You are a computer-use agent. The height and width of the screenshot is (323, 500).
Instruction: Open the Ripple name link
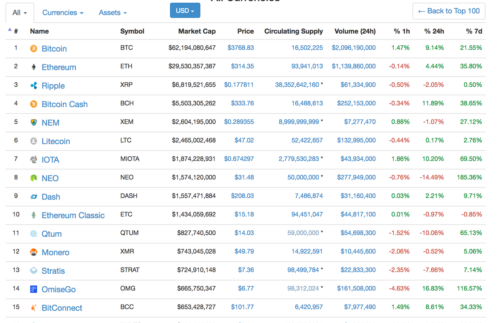click(x=53, y=86)
